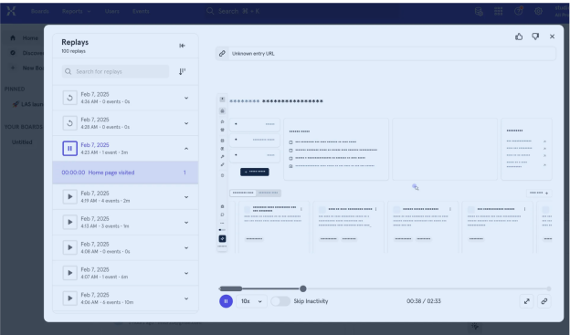570x335 pixels.
Task: Open the settings gear in header
Action: coord(538,11)
